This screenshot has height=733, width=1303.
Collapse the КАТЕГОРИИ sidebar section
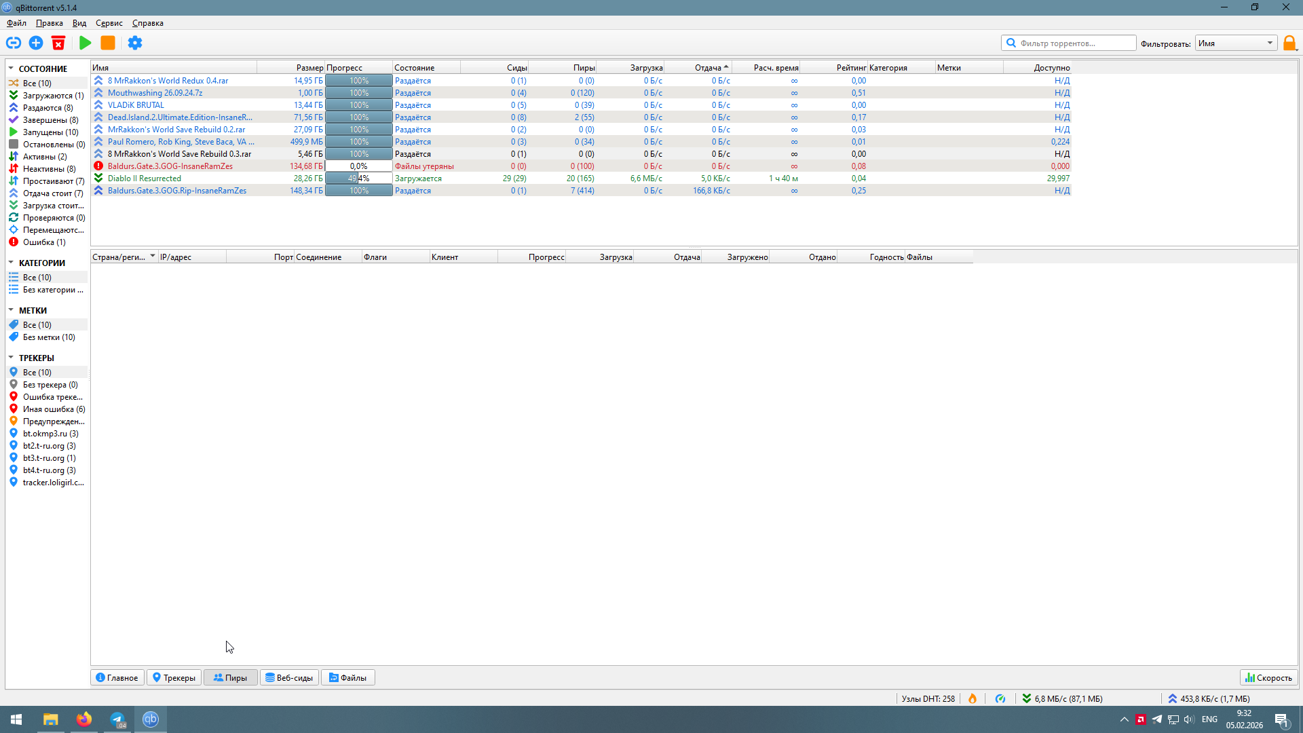tap(11, 263)
